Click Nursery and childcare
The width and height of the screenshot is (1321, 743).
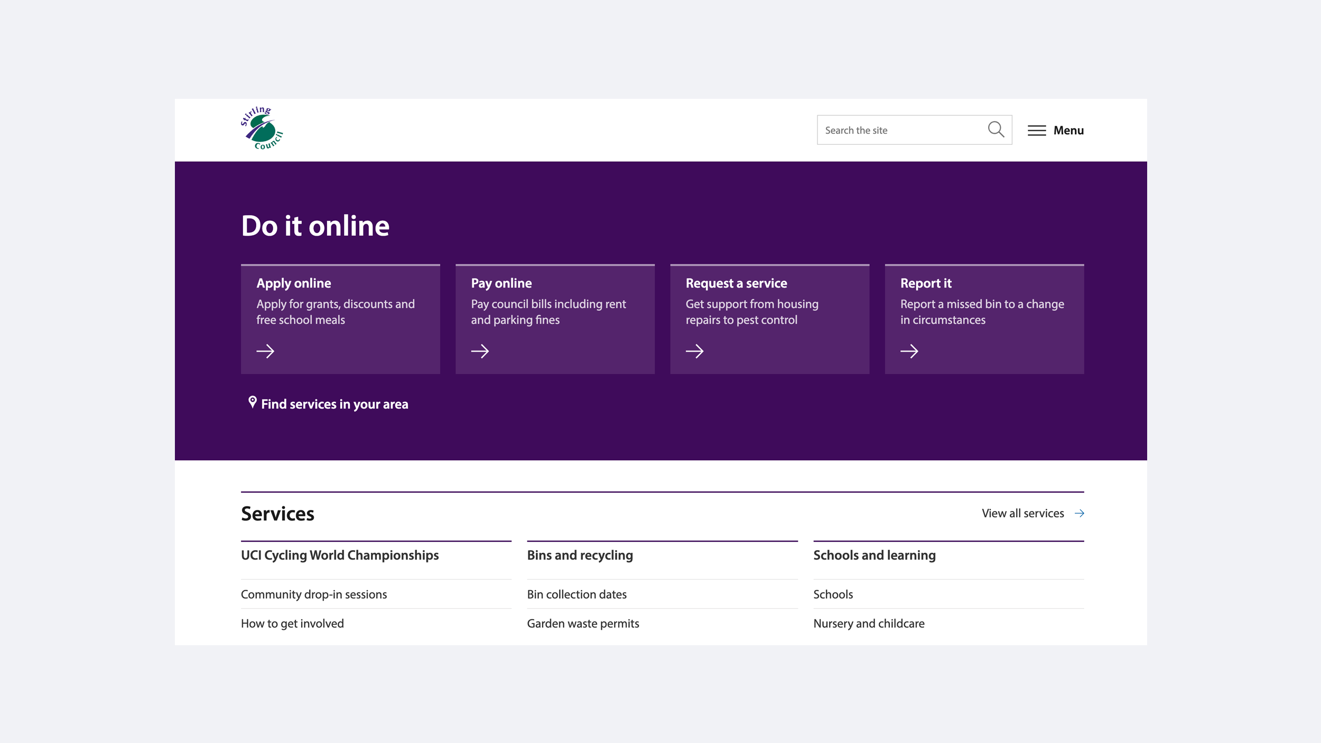pos(869,624)
